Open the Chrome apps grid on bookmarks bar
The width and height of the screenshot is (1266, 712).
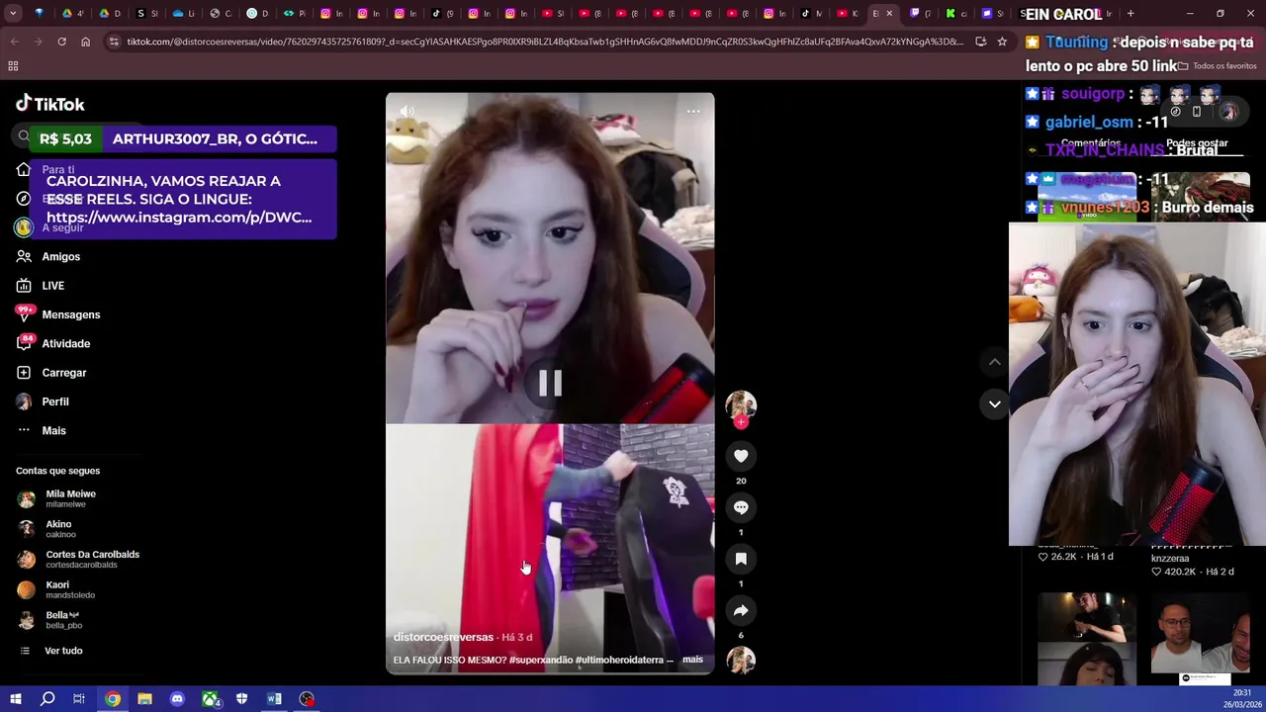13,65
